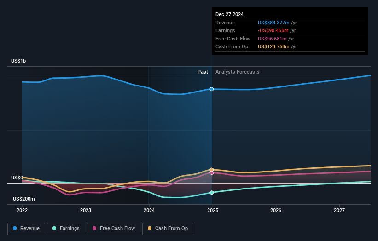Image resolution: width=378 pixels, height=241 pixels.
Task: Click the Earnings row label in tooltip
Action: 225,30
